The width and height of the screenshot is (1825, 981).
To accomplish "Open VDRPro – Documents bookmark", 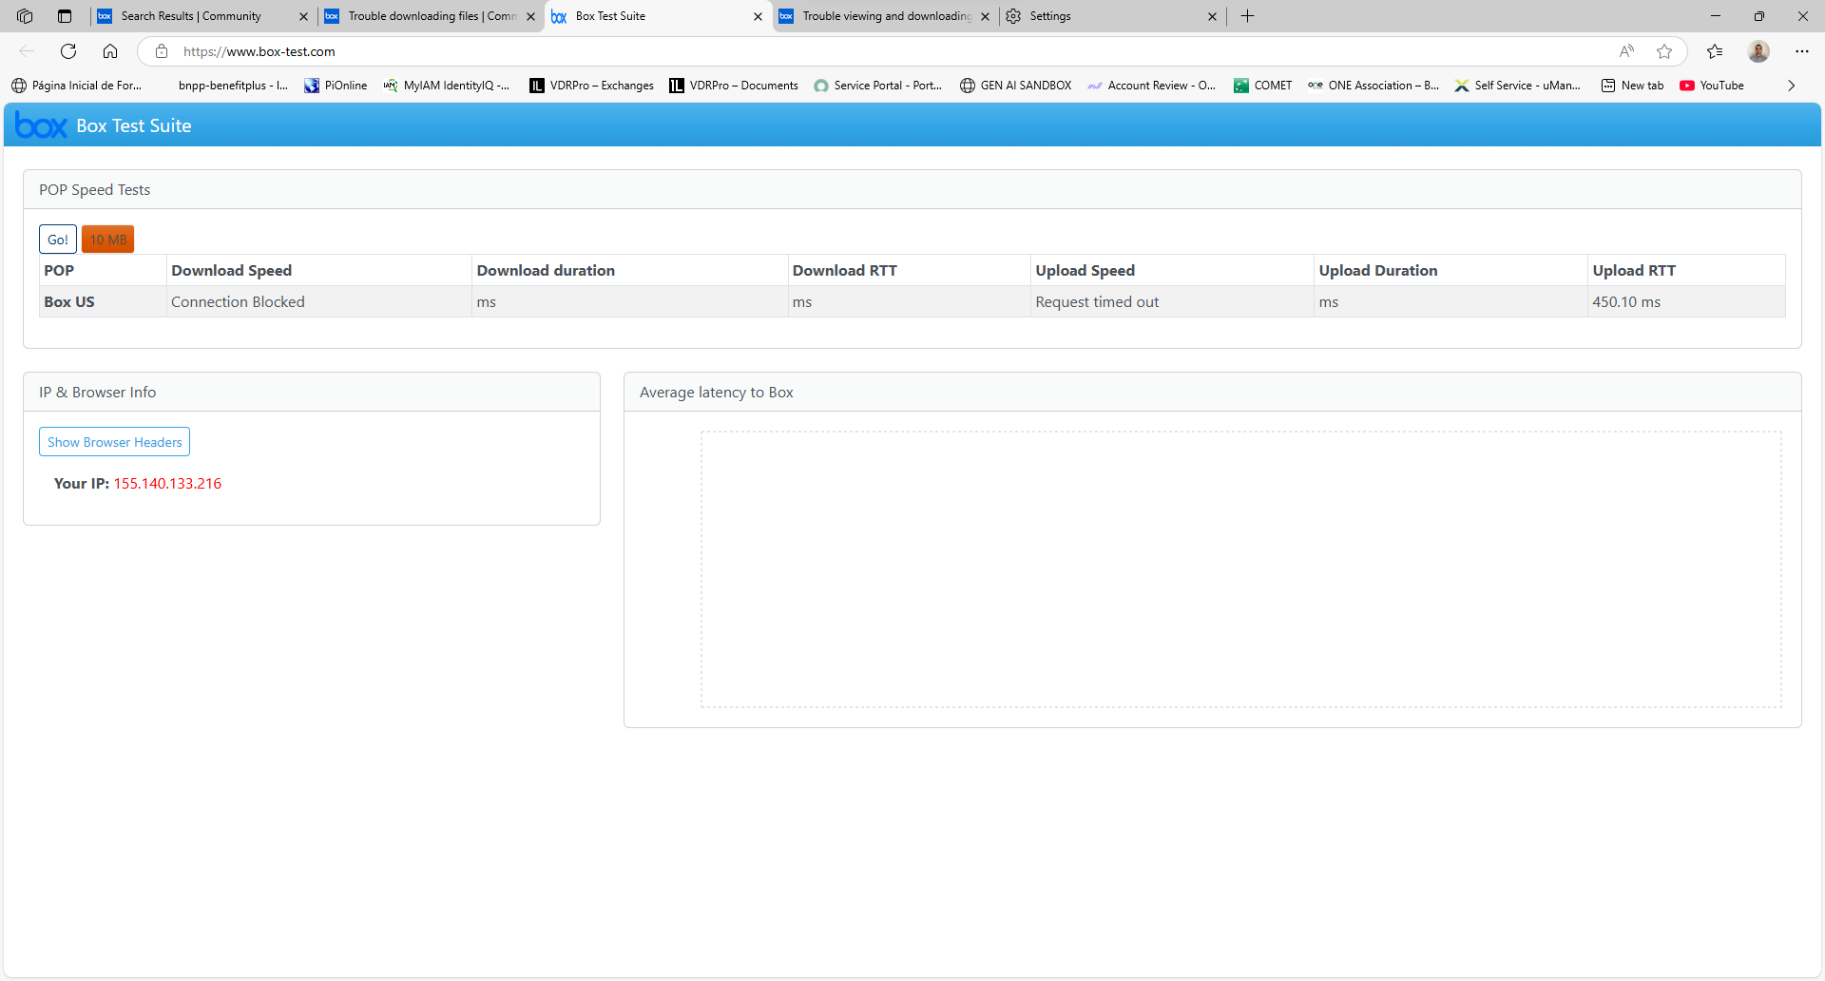I will (x=734, y=86).
